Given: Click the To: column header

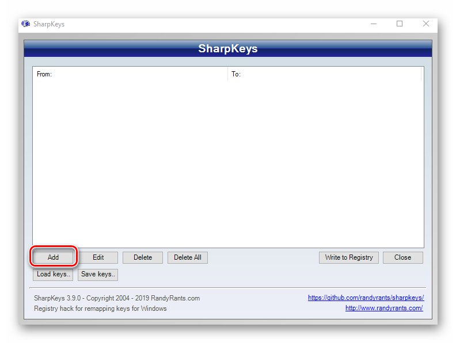Looking at the screenshot, I should 325,74.
